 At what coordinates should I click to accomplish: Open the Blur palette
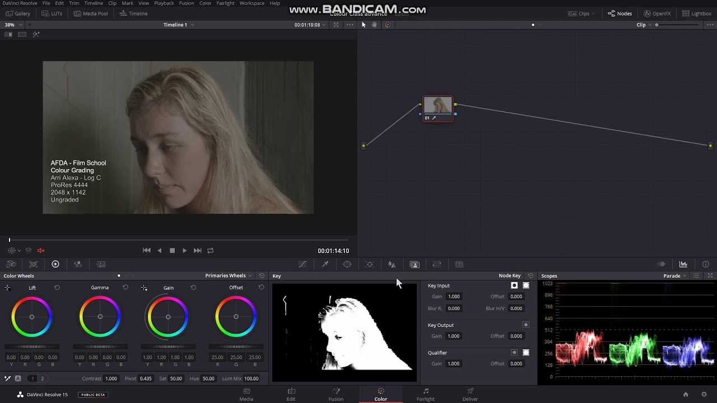(392, 264)
